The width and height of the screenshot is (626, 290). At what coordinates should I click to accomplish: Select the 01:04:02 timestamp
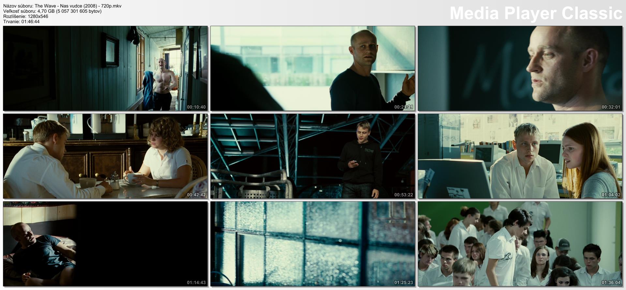[x=611, y=195]
